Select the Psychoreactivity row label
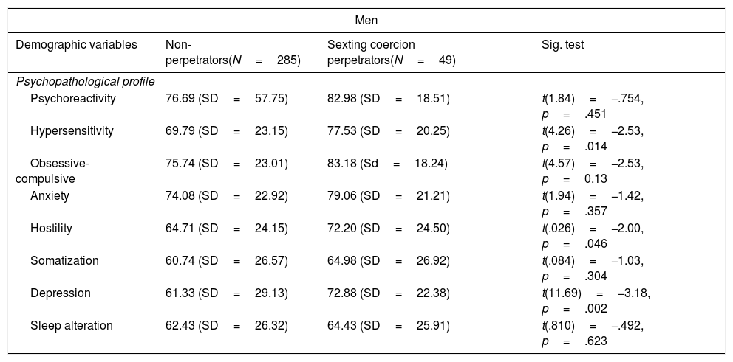This screenshot has width=733, height=362. (67, 99)
